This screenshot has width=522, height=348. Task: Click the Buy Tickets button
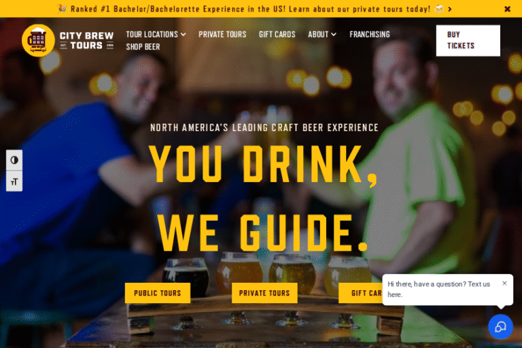tap(468, 40)
